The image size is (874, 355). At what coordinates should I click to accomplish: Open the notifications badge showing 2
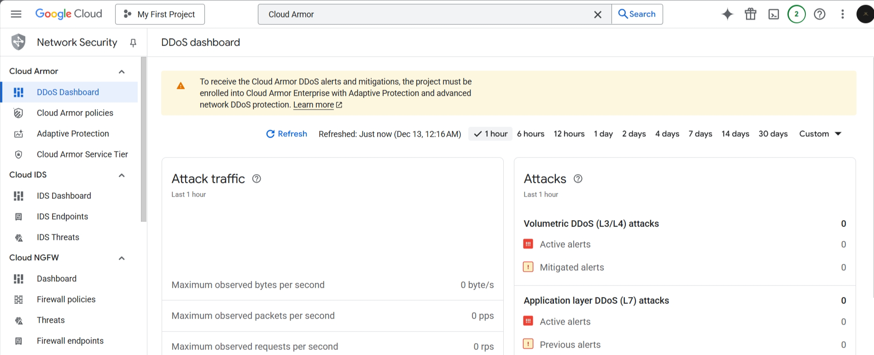[797, 14]
